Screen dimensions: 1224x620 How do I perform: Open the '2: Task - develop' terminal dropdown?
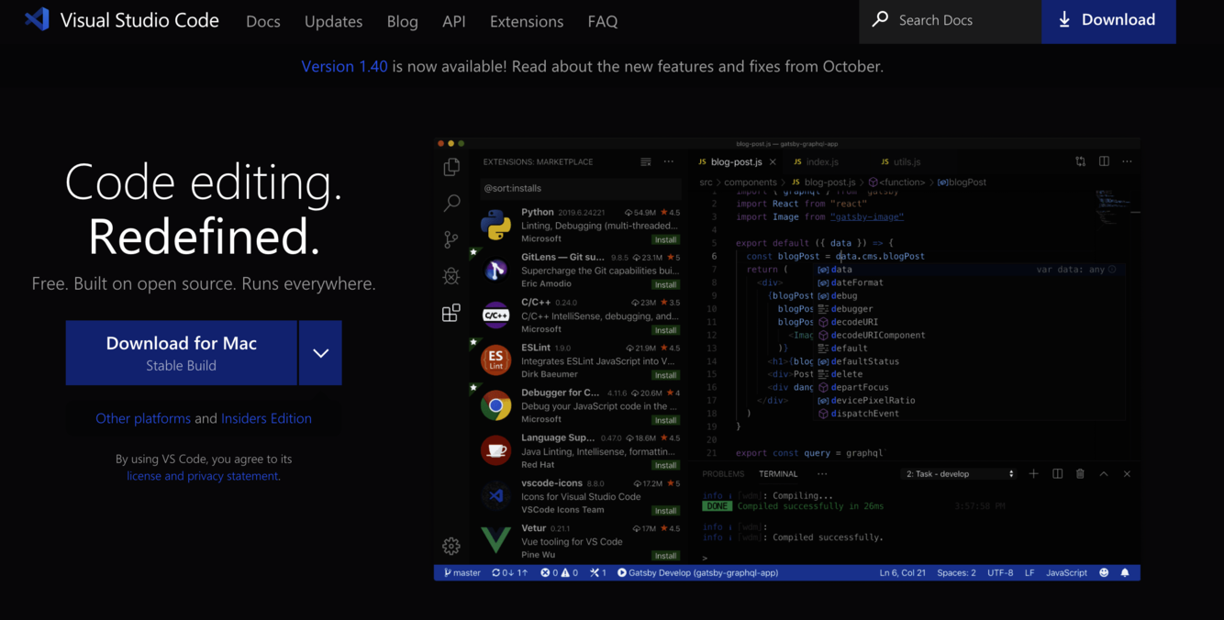click(x=960, y=474)
